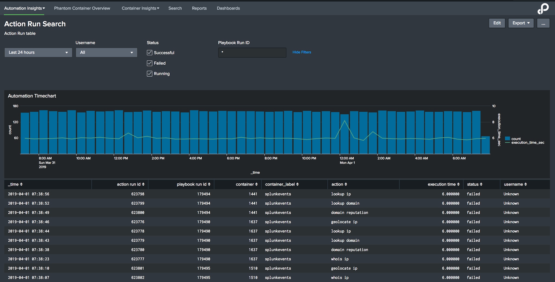Sort by execution time column

(x=444, y=184)
